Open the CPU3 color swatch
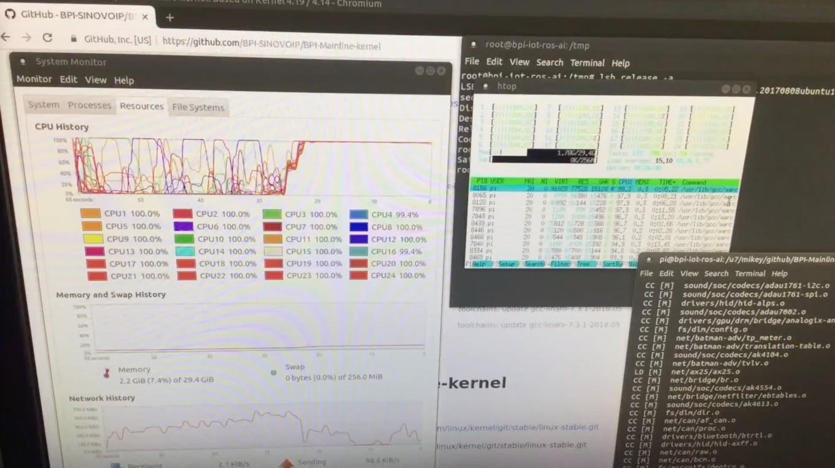This screenshot has width=835, height=468. click(x=272, y=214)
